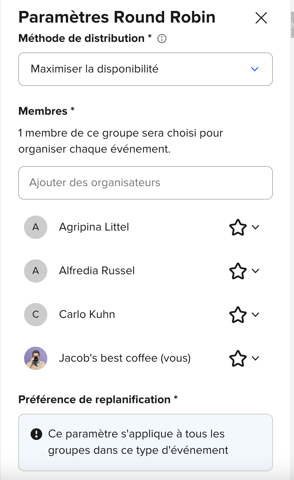This screenshot has width=294, height=480.
Task: Click the exclamation icon in info banner
Action: point(36,434)
